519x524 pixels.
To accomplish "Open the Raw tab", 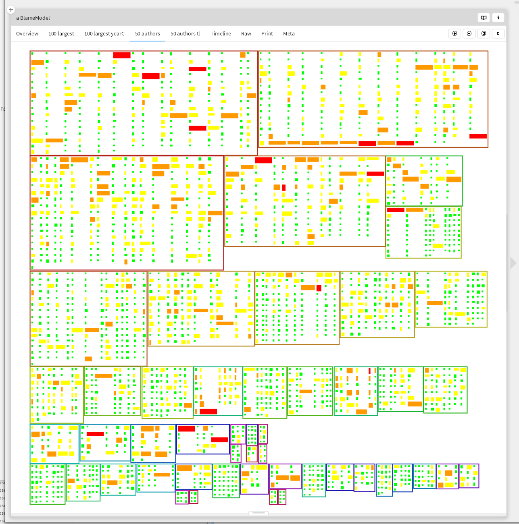I will tap(246, 34).
